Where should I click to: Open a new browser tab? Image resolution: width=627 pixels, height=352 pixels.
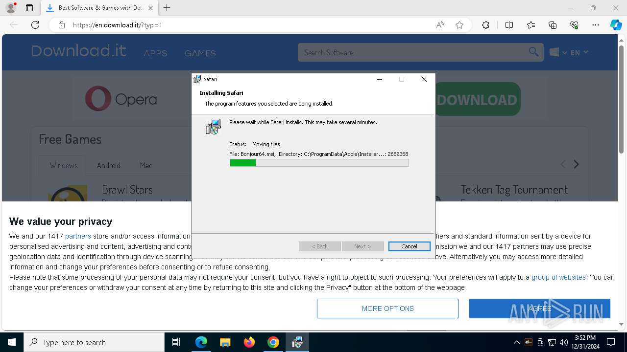(x=167, y=8)
